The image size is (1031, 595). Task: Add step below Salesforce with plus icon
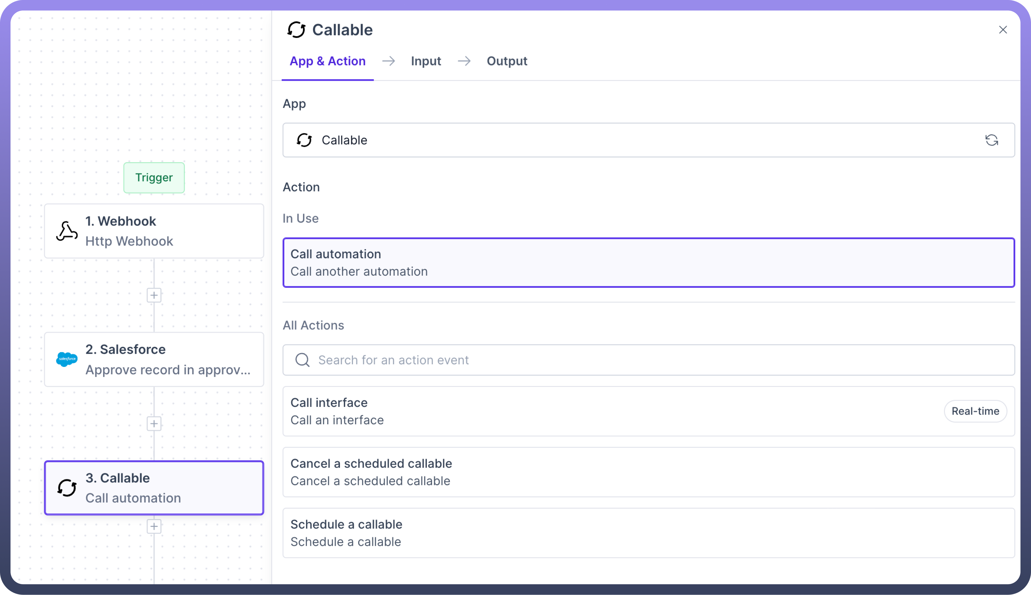click(154, 424)
